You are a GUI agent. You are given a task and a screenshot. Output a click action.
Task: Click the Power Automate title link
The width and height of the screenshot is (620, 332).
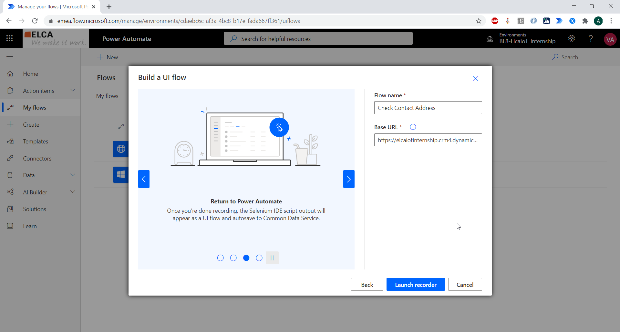127,39
